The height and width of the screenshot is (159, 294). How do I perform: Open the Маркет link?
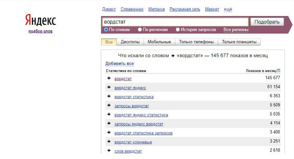(212, 9)
